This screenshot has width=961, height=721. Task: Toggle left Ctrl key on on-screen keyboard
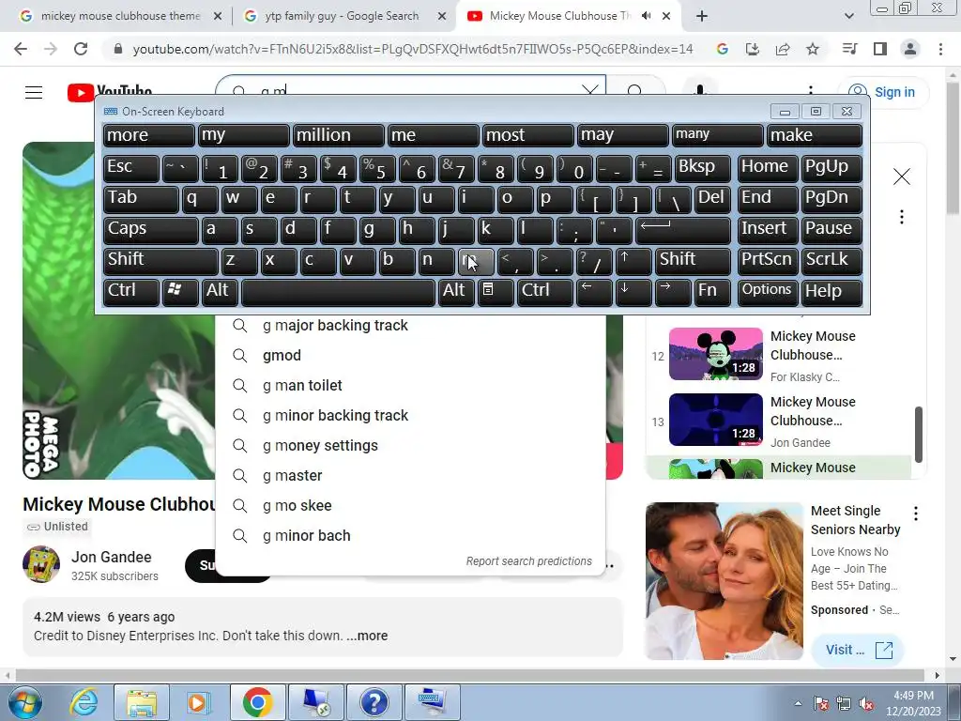tap(131, 292)
